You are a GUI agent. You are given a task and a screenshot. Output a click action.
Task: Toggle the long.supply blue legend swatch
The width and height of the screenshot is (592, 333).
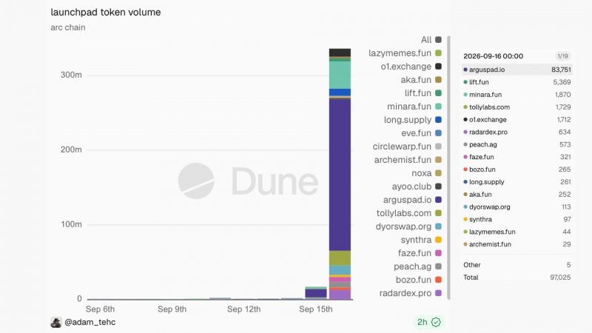point(438,120)
